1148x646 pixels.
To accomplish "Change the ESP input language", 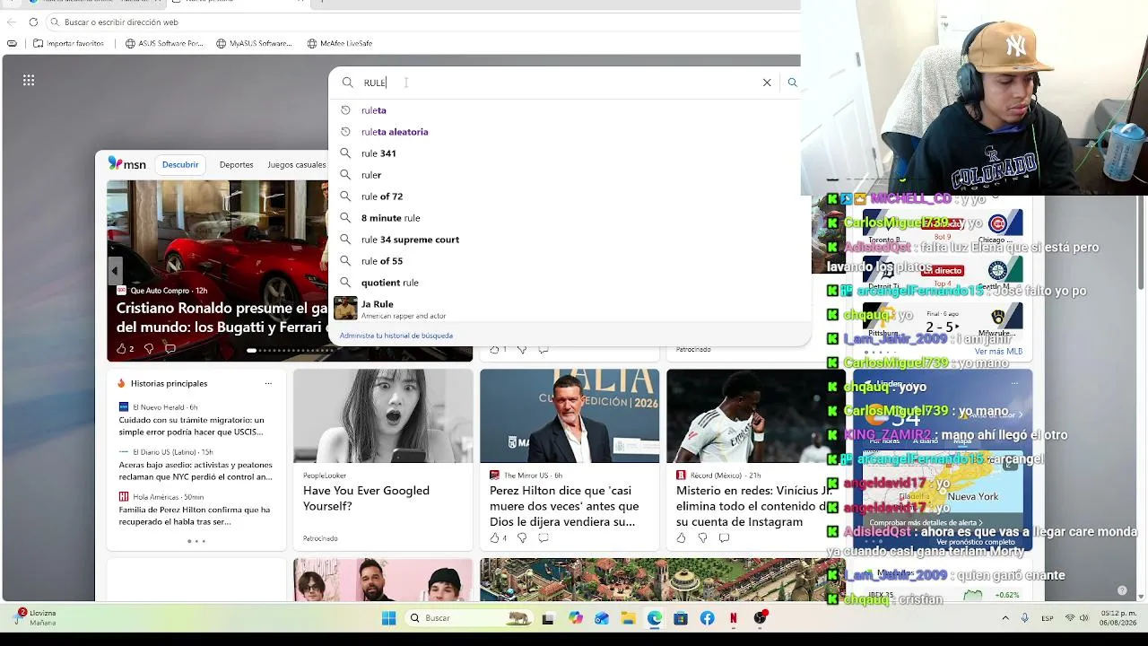I will click(1048, 618).
